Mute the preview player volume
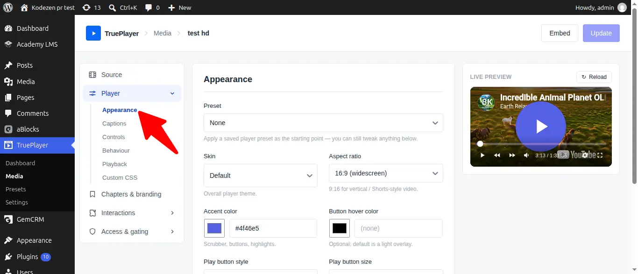 click(526, 155)
